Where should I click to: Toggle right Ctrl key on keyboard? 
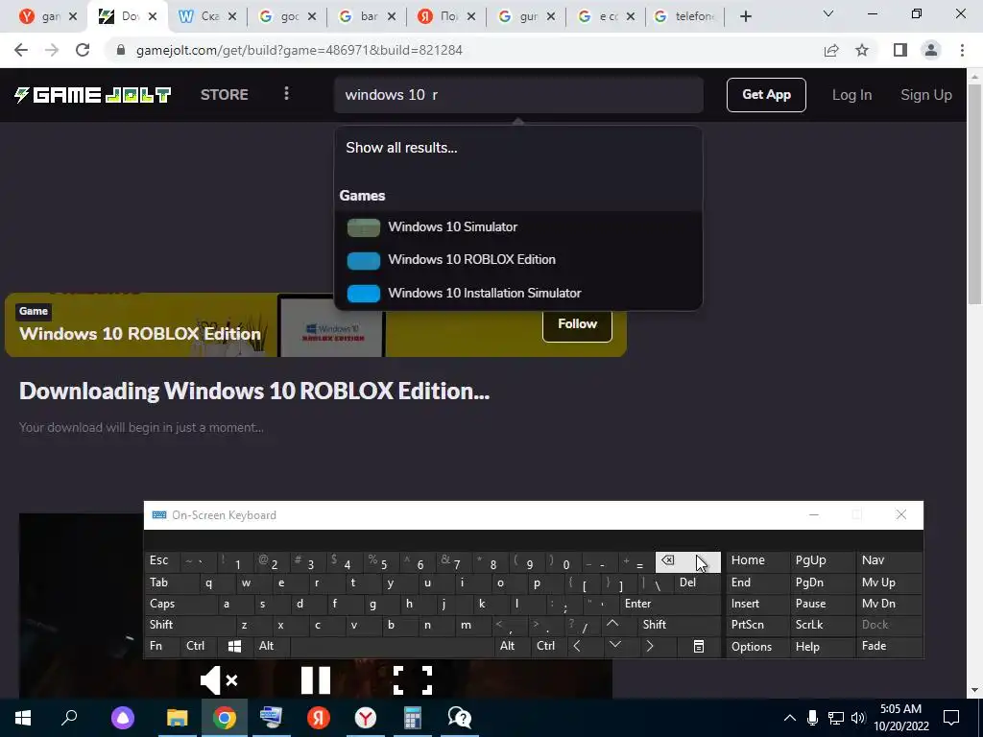pos(546,646)
